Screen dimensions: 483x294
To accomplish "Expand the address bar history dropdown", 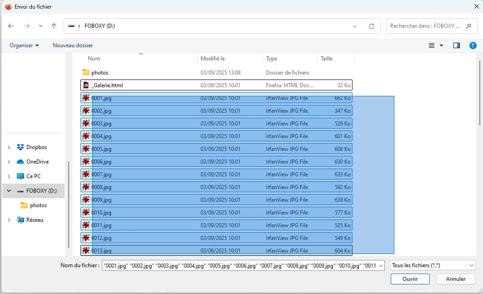I will coord(355,26).
